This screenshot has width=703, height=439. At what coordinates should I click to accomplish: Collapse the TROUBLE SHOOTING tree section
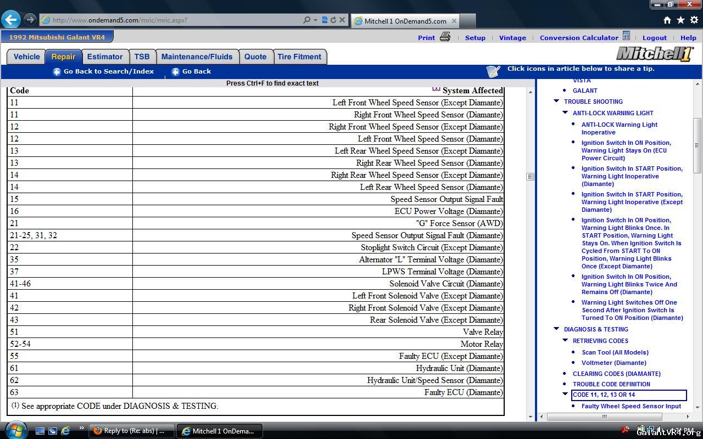click(x=556, y=101)
